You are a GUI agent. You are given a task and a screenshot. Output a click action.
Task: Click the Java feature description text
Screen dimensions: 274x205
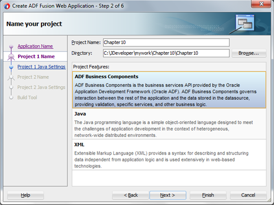coord(163,129)
